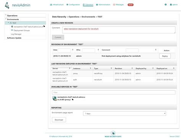Screen dimensions: 181x138
Task: Collapse the Operations tree section
Action: (6, 15)
